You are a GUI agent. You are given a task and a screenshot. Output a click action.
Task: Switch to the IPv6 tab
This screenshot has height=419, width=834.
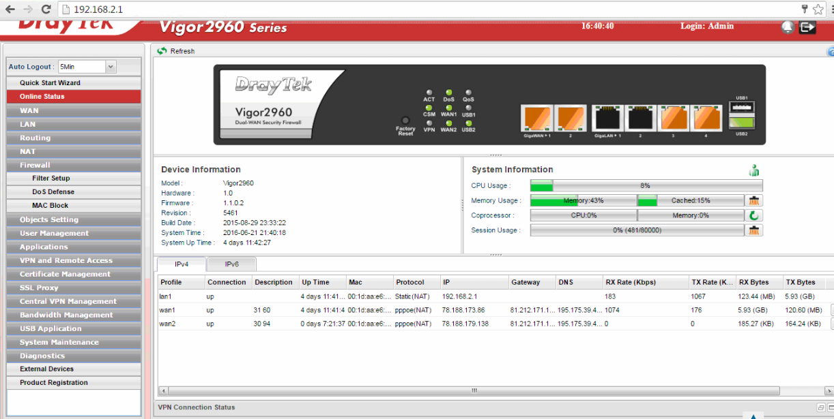coord(231,264)
